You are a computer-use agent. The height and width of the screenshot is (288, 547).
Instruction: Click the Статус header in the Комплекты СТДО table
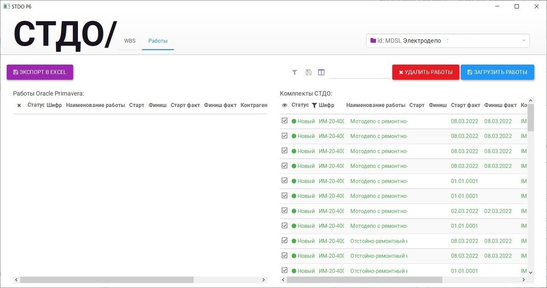pyautogui.click(x=300, y=105)
